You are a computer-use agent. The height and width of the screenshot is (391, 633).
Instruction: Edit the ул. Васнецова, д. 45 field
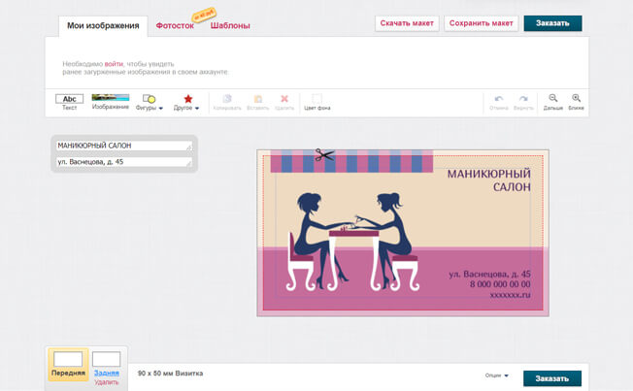tap(124, 162)
